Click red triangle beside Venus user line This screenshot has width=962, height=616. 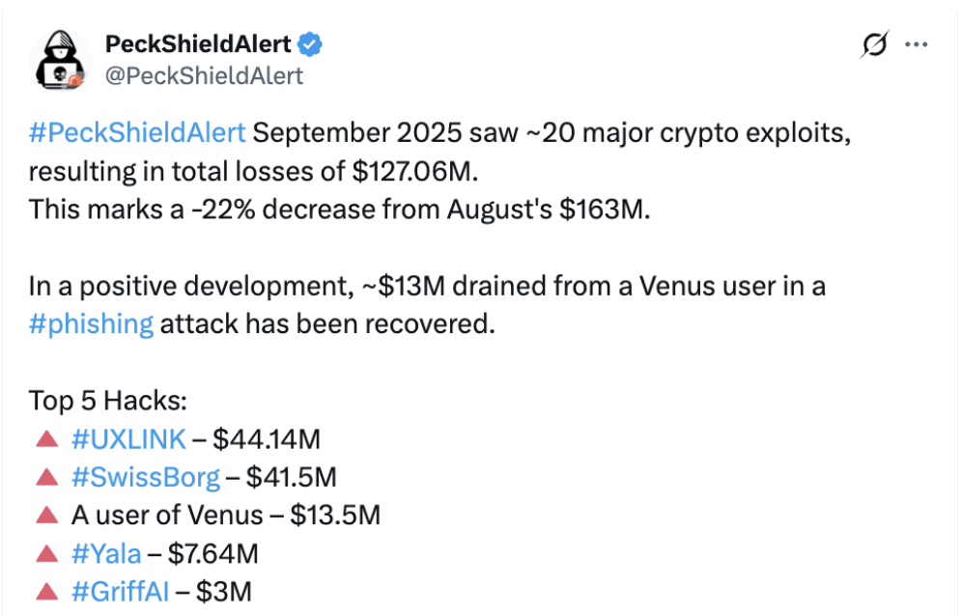coord(46,515)
